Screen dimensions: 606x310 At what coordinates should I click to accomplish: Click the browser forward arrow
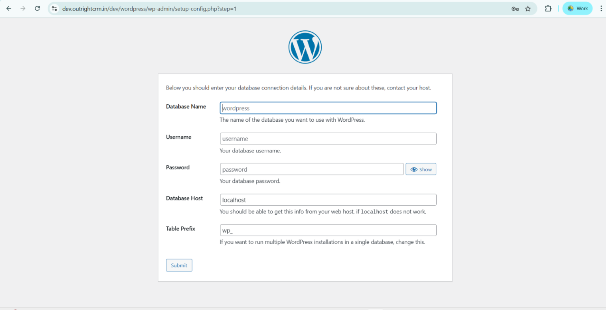pyautogui.click(x=23, y=8)
